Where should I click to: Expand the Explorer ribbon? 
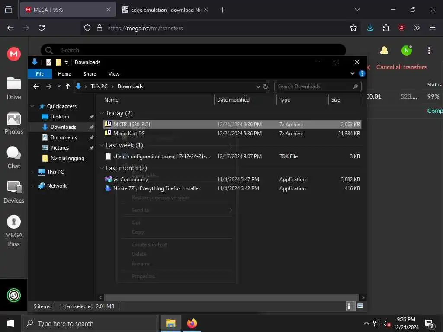click(x=352, y=73)
